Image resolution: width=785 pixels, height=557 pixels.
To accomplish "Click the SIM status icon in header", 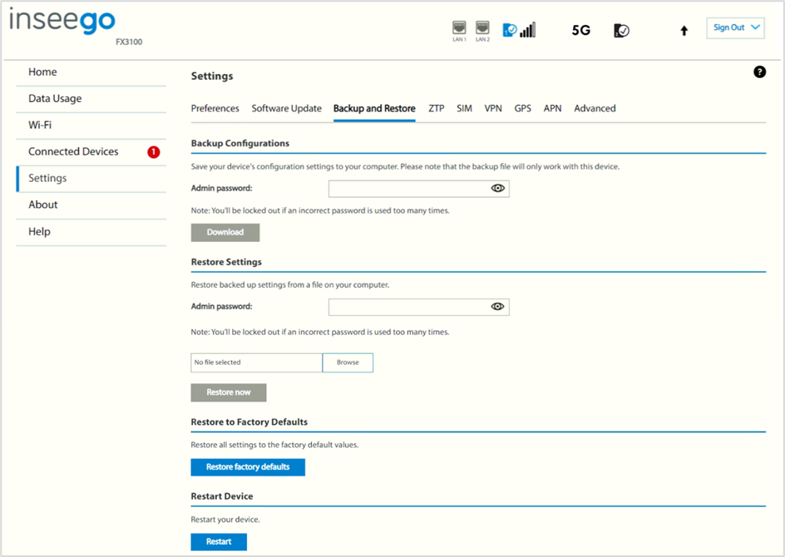I will [510, 30].
